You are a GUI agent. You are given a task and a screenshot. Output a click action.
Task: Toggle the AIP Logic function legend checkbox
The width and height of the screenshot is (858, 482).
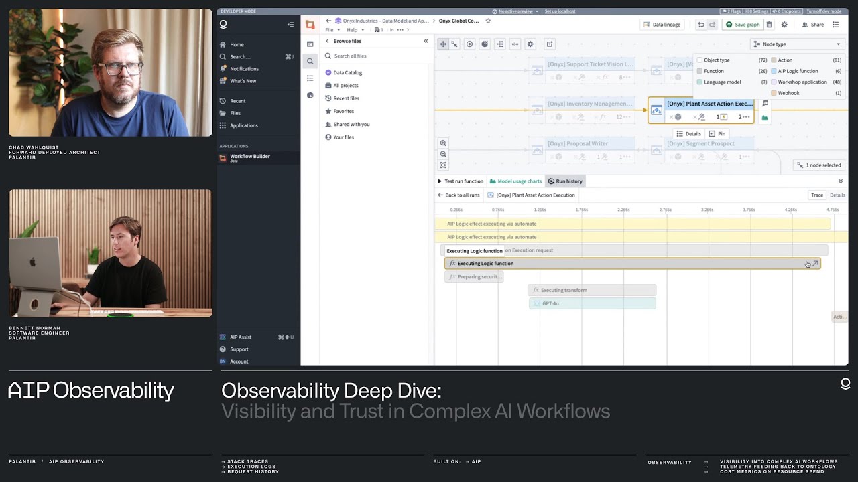(x=774, y=71)
